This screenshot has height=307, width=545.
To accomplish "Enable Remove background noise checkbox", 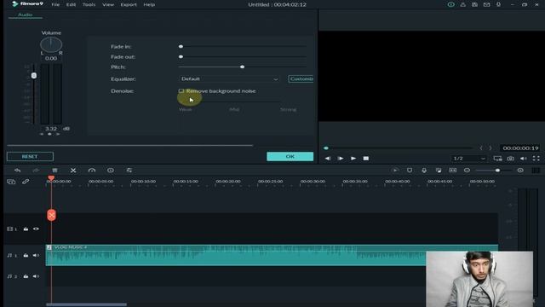I will (181, 91).
